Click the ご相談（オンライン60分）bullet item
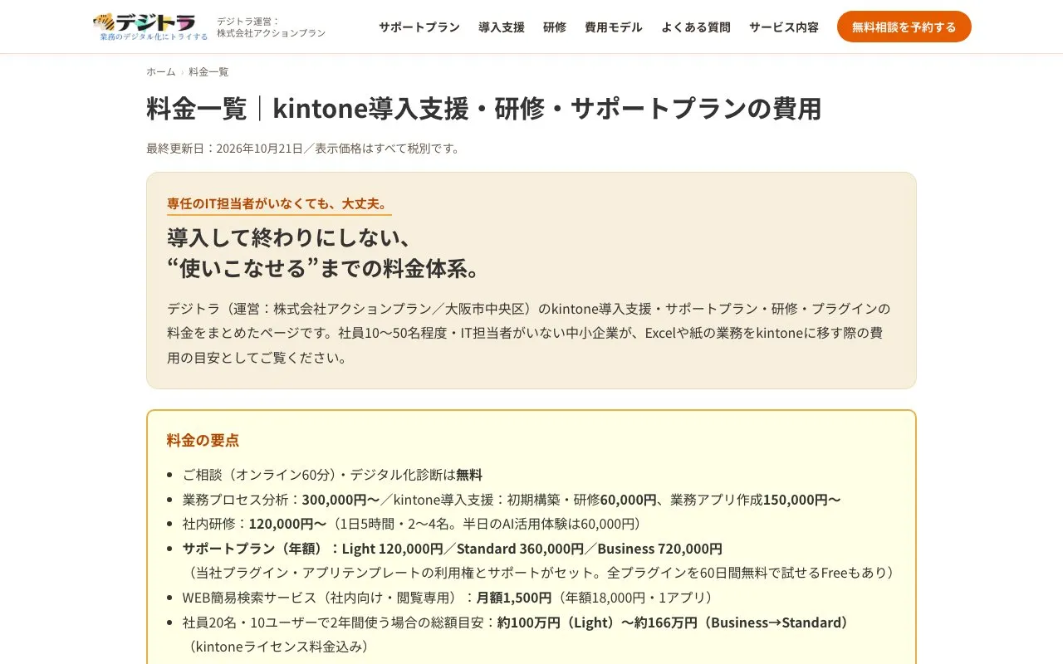Image resolution: width=1063 pixels, height=664 pixels. [332, 475]
